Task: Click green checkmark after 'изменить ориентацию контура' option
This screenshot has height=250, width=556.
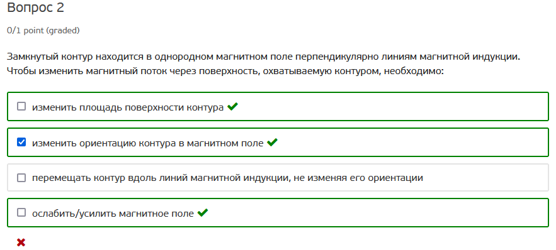Action: [272, 142]
